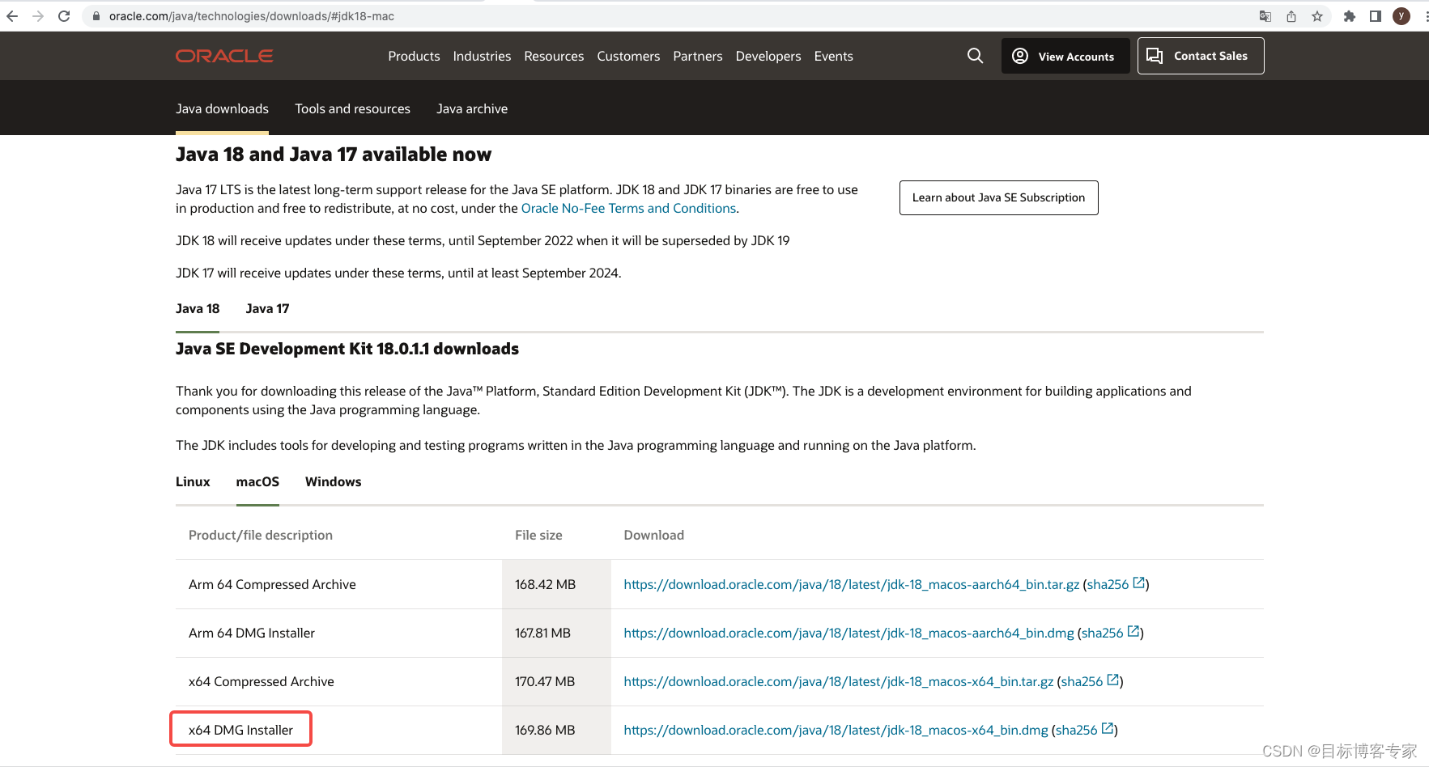Select the x64 DMG Installer text
This screenshot has width=1429, height=767.
point(240,730)
